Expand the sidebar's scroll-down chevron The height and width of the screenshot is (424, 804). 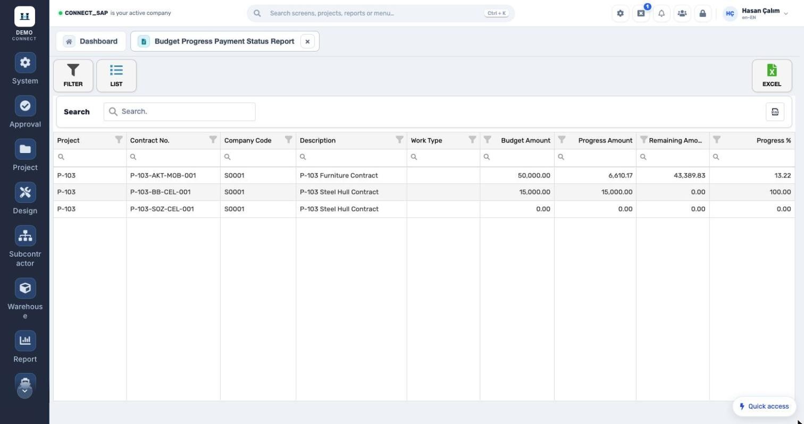(x=24, y=391)
